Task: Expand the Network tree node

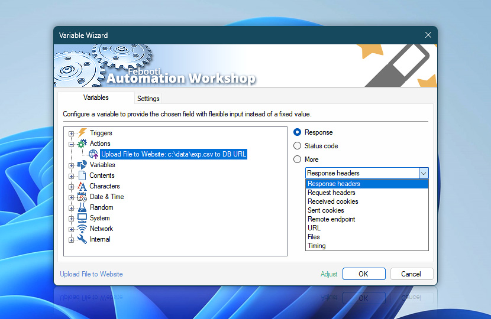Action: click(71, 229)
